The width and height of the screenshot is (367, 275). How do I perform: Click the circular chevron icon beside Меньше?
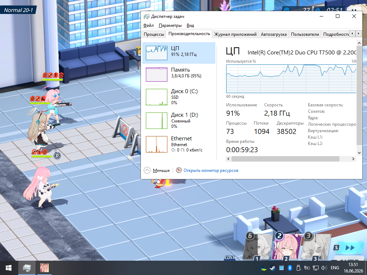click(147, 170)
